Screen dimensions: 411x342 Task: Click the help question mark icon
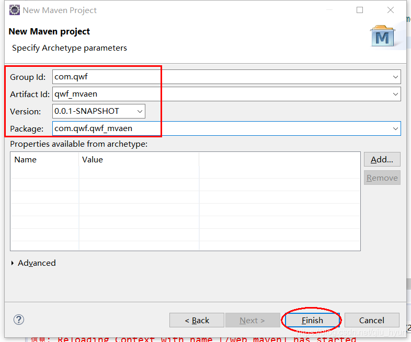click(19, 320)
